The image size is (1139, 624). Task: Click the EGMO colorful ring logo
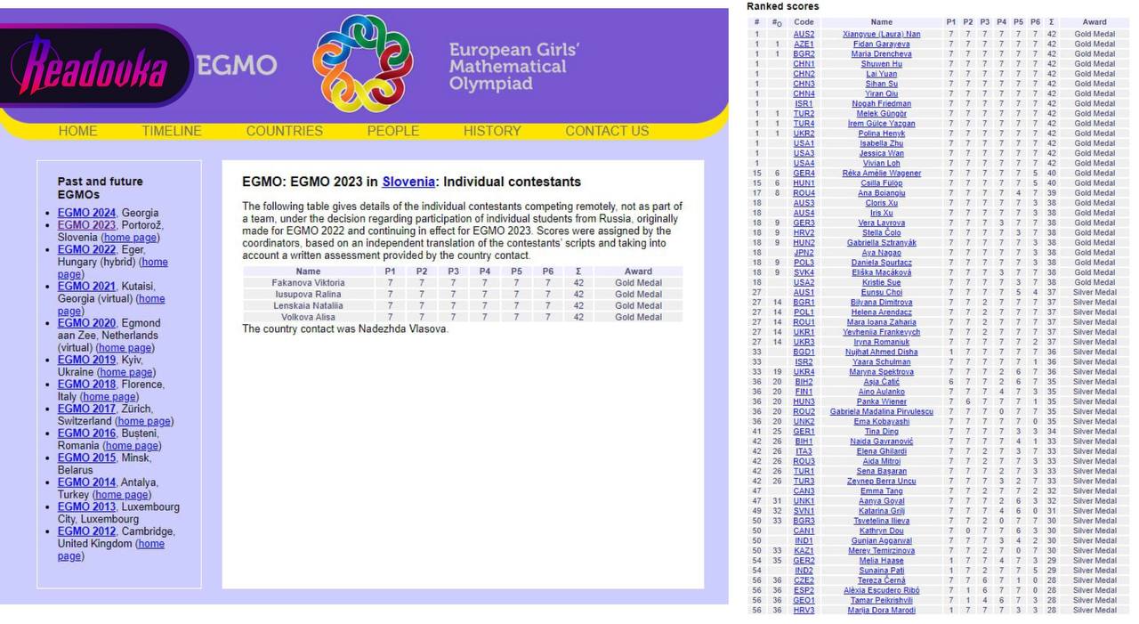[x=362, y=61]
